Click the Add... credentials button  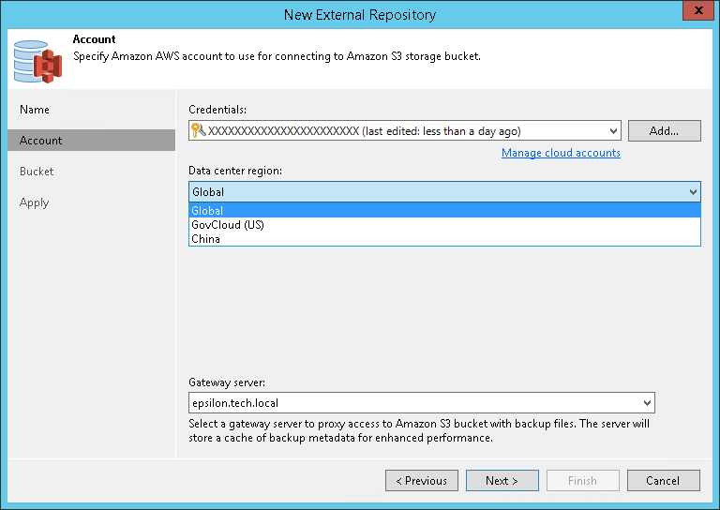(x=664, y=131)
